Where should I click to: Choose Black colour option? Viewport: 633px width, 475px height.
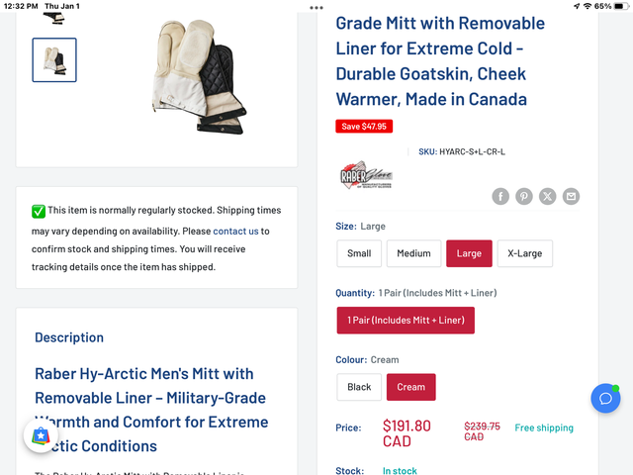click(359, 387)
